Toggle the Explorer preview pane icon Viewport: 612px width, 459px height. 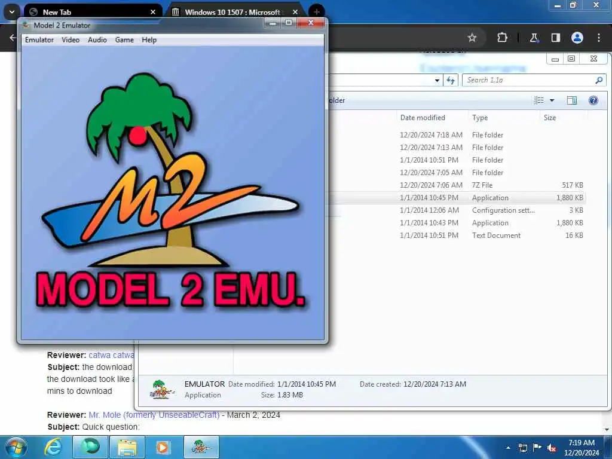point(572,100)
